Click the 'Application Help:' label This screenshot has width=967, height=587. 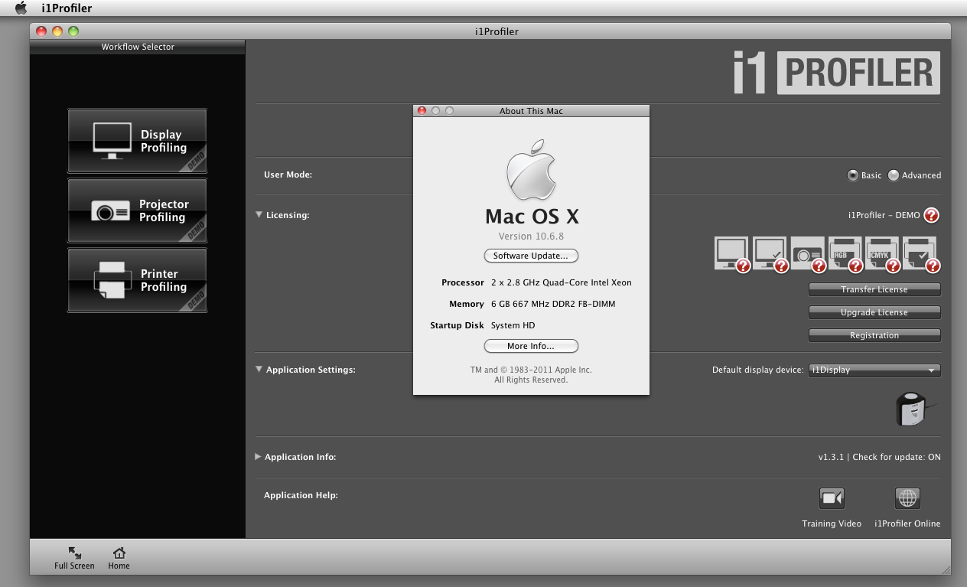[x=301, y=495]
